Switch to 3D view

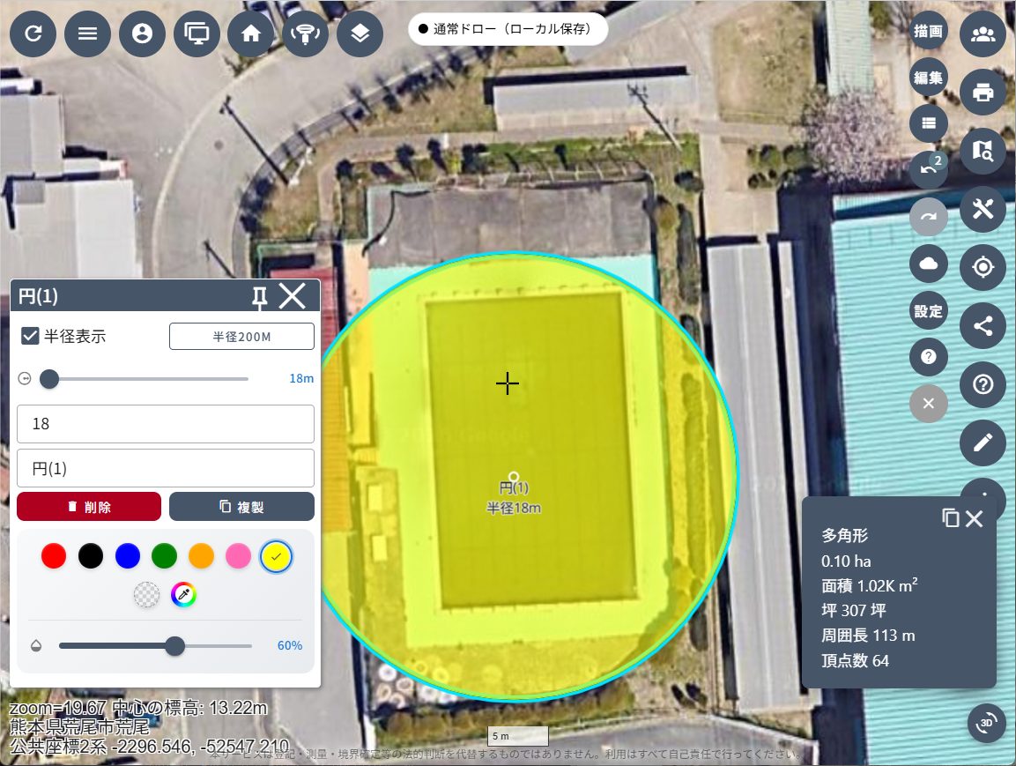point(987,723)
